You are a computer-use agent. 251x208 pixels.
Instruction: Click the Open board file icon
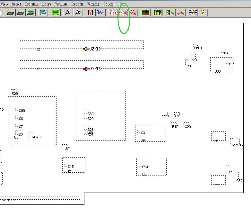pyautogui.click(x=21, y=13)
